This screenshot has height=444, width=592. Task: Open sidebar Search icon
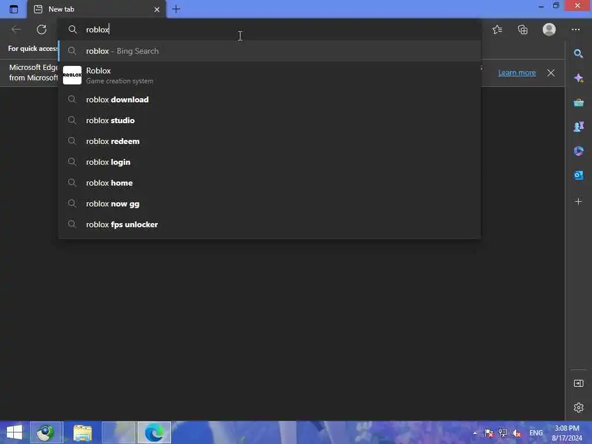578,54
